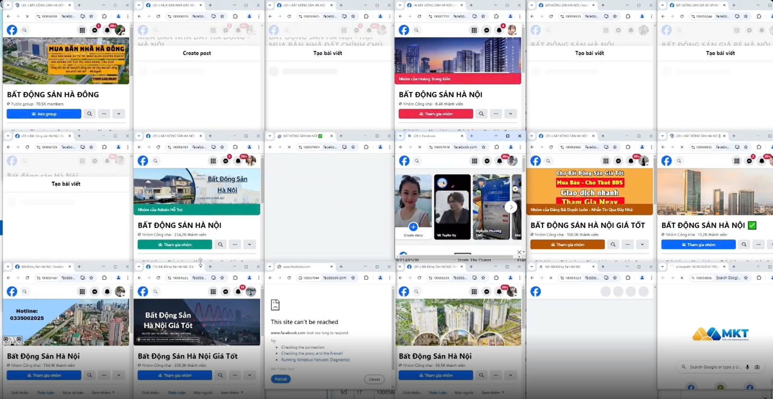Click Google Lens icon in the new tab window

click(757, 367)
